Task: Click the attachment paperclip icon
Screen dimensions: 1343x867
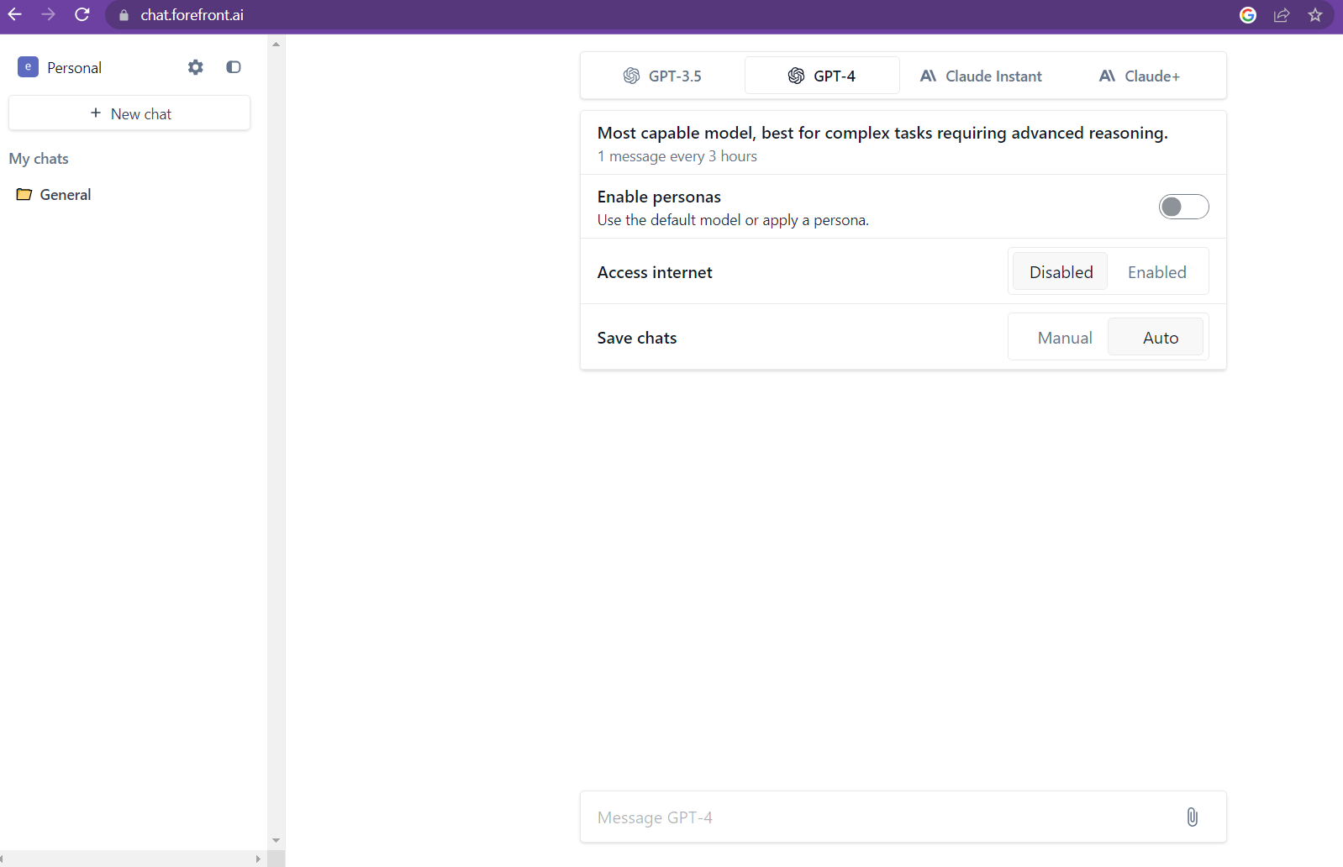Action: (x=1192, y=817)
